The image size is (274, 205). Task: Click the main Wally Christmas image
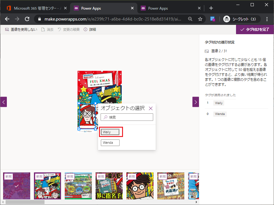[x=100, y=102]
